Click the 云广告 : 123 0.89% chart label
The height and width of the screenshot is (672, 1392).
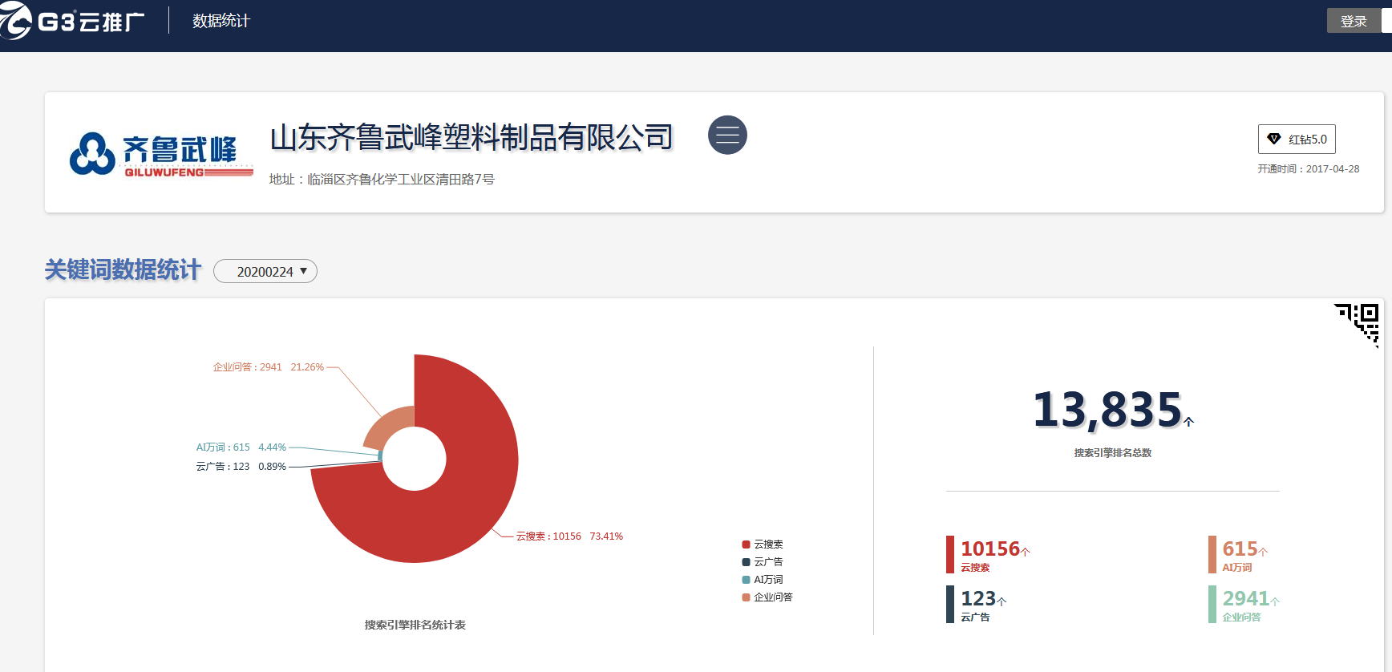(241, 466)
